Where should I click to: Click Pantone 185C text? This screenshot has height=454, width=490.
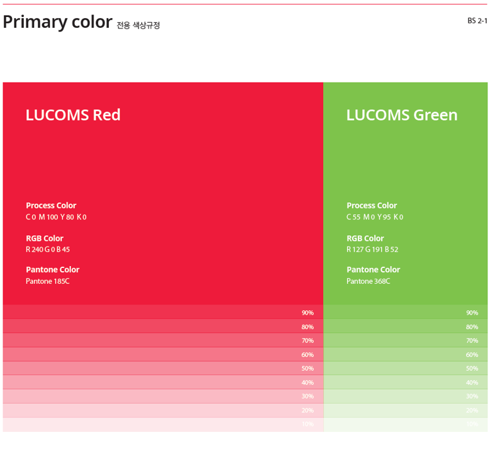(47, 281)
